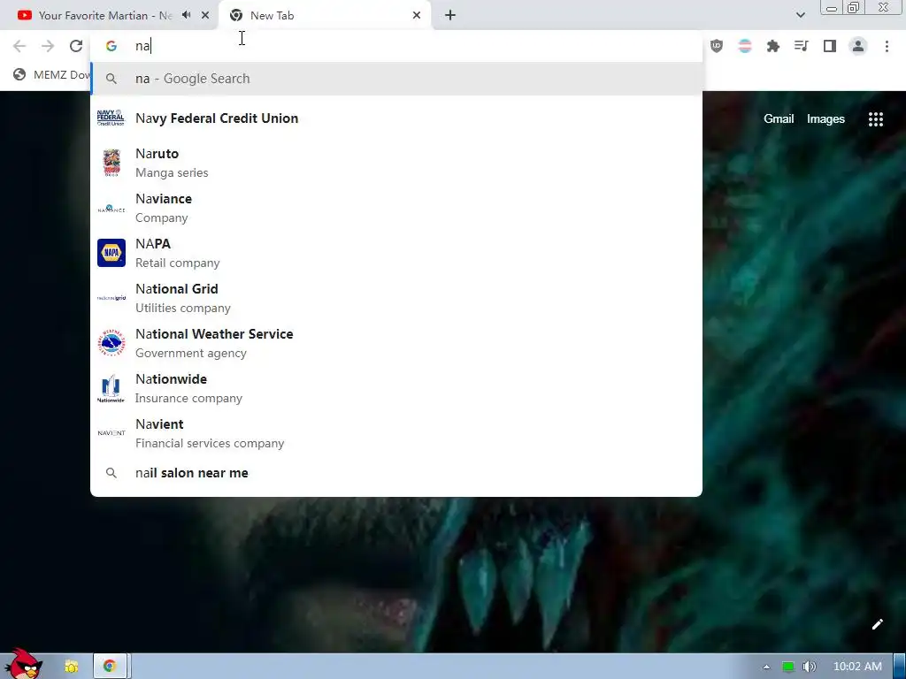Open a new tab with plus button

click(450, 16)
